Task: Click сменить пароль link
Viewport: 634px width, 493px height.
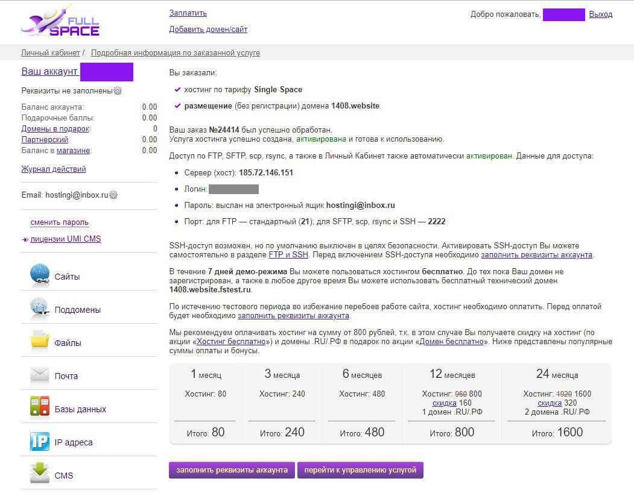Action: [x=60, y=222]
